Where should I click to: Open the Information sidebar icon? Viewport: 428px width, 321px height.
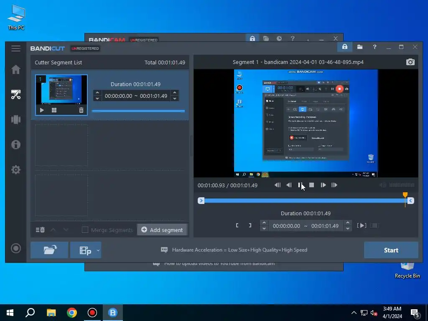coord(16,144)
